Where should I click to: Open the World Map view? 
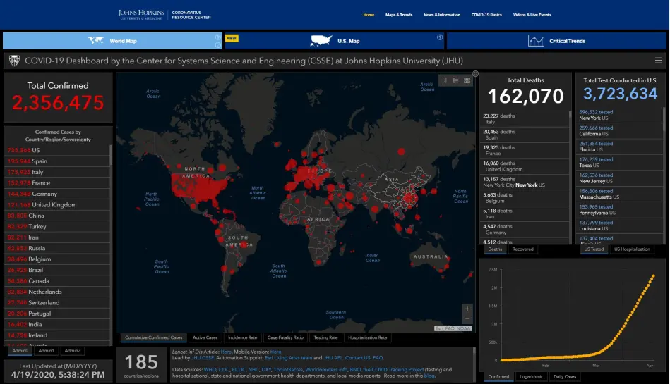pos(112,41)
